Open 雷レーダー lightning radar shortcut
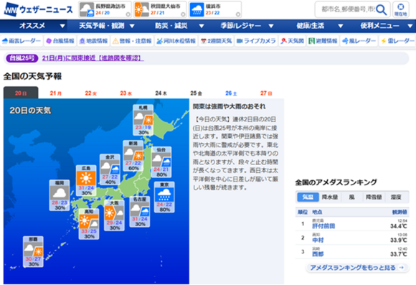The width and height of the screenshot is (416, 285). [x=397, y=41]
